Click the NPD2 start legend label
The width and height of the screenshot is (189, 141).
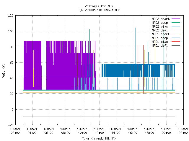click(x=161, y=19)
